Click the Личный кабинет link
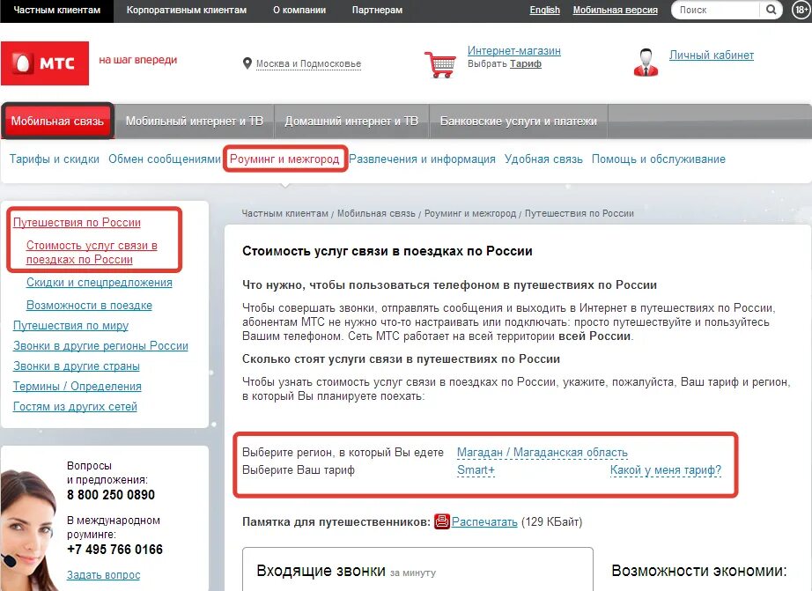The width and height of the screenshot is (812, 591). point(711,55)
